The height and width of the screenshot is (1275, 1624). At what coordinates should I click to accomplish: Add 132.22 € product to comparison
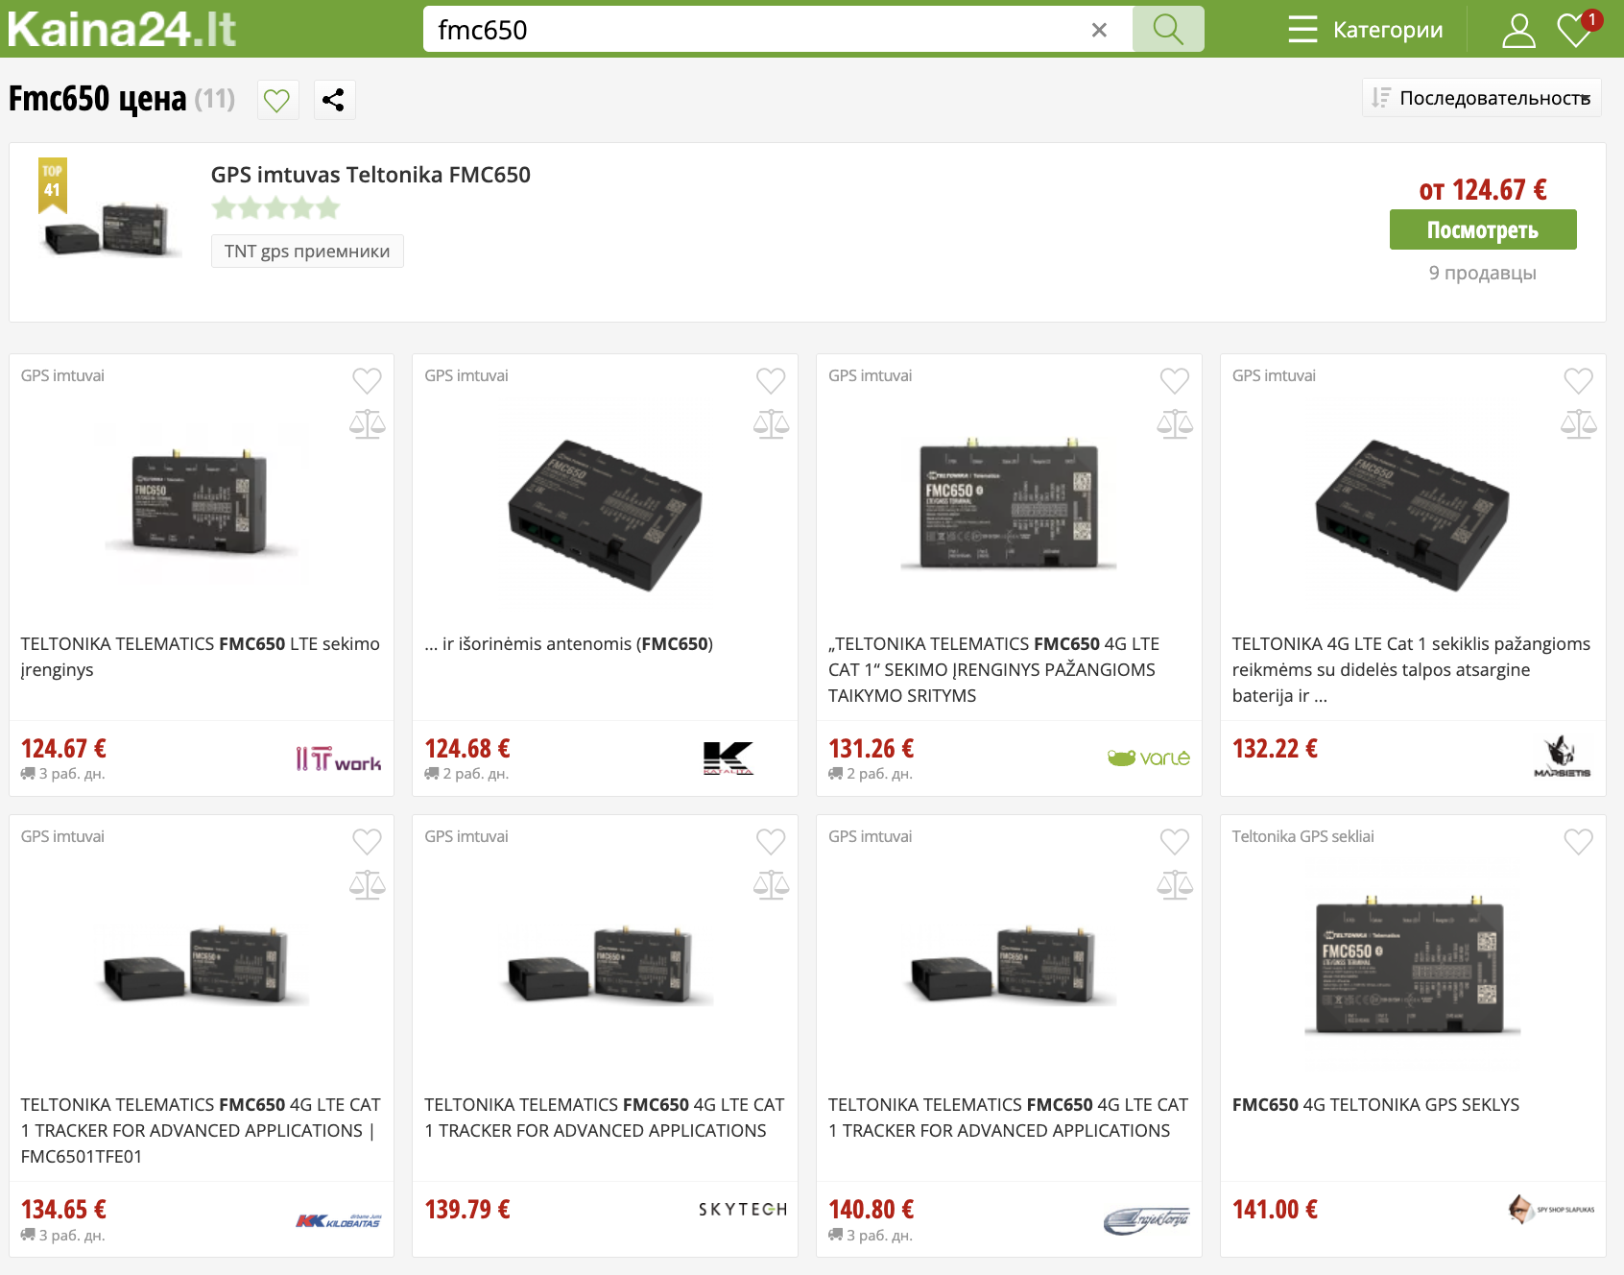coord(1579,424)
